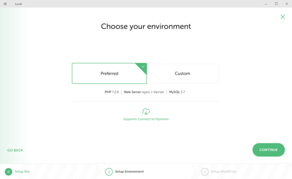
Task: Minimize the Local window
Action: click(x=266, y=4)
